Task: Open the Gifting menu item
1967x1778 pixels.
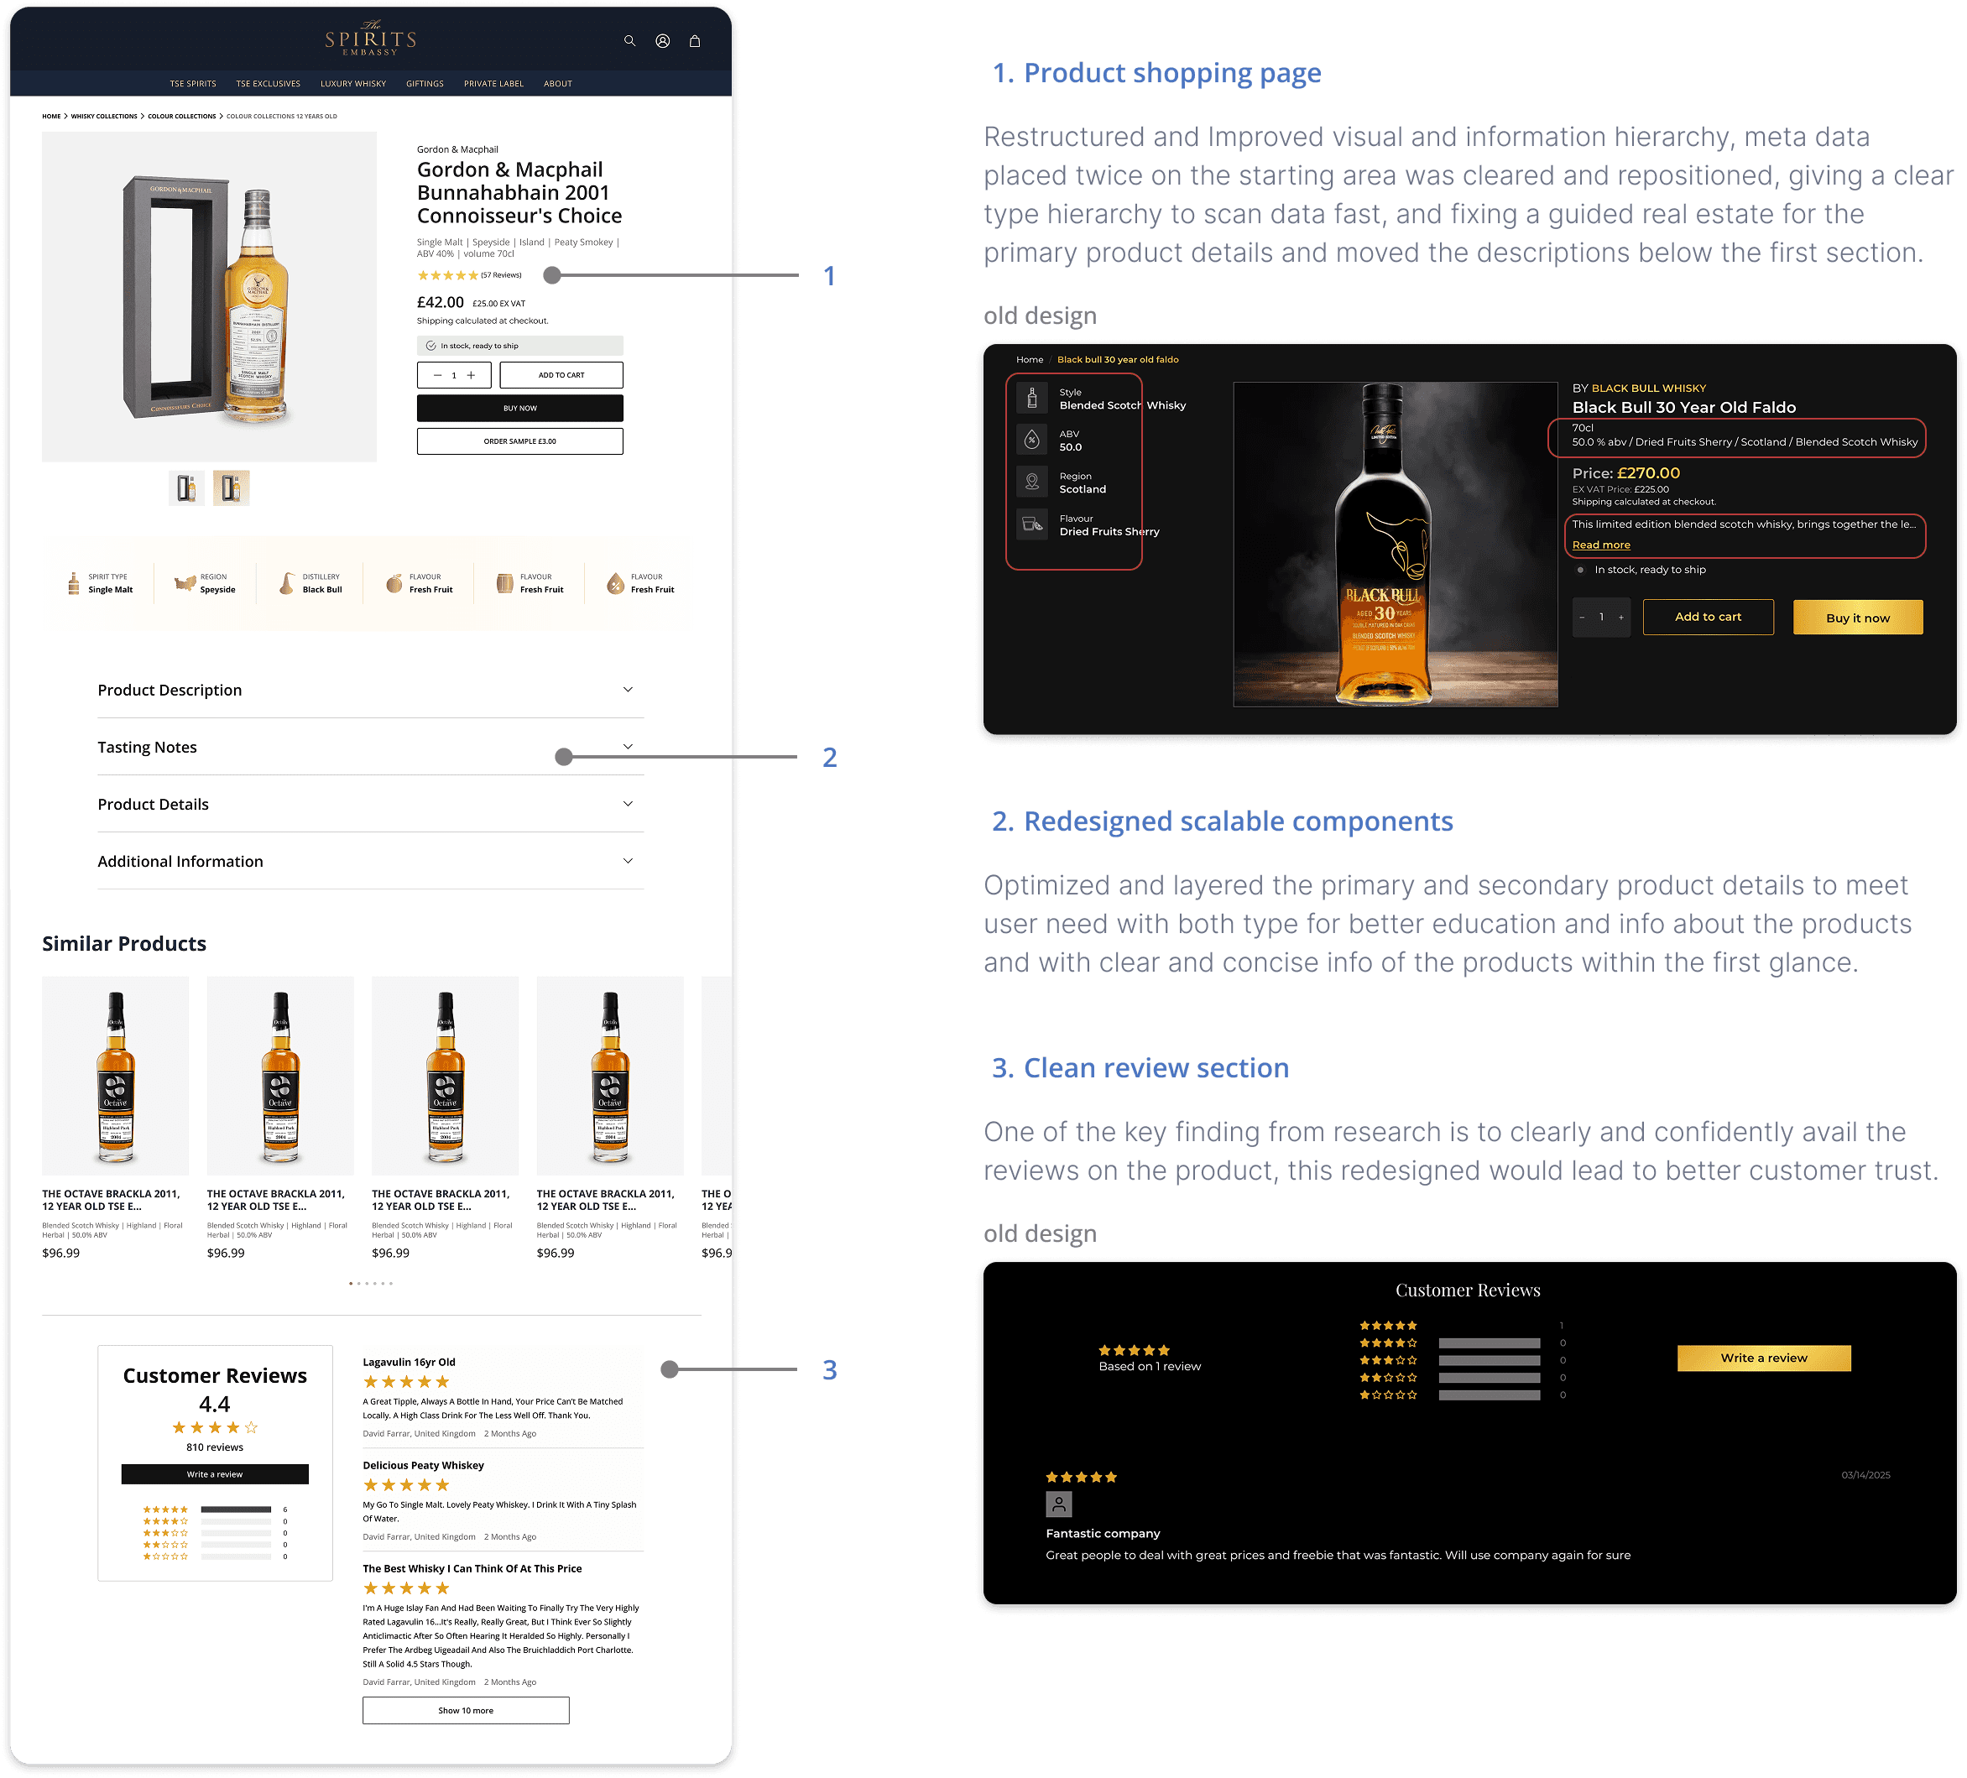Action: pyautogui.click(x=425, y=84)
